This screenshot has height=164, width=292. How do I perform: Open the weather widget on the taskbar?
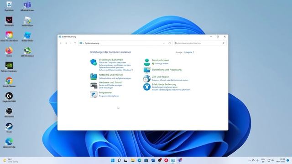11,160
